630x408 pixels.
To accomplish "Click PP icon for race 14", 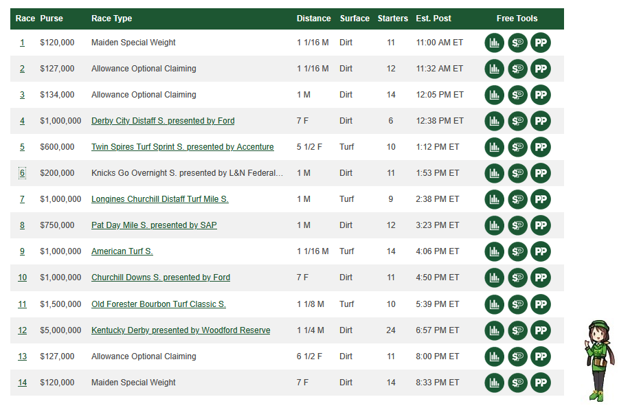I will point(541,383).
